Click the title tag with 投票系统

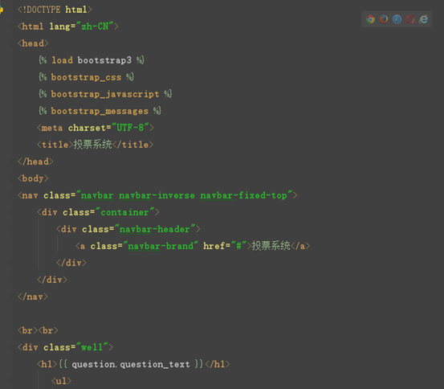[95, 145]
